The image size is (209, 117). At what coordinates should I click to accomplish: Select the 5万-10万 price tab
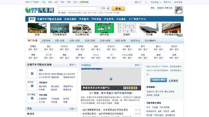tap(60, 41)
